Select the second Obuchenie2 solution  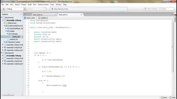coord(9,53)
